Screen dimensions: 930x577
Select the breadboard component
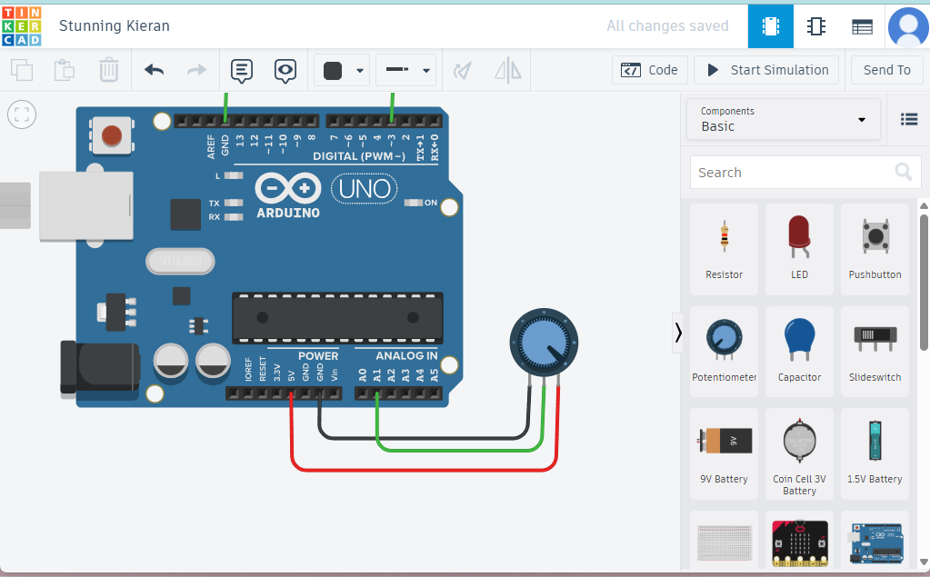(x=725, y=542)
